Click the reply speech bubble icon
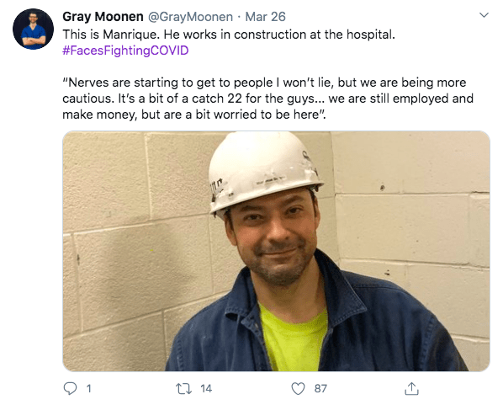 coord(70,389)
